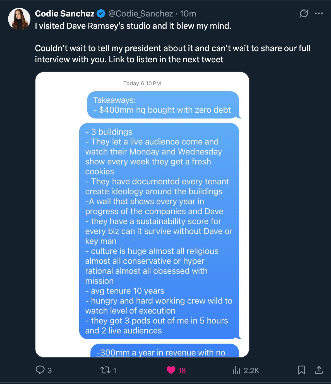This screenshot has width=331, height=384.
Task: Tap the share upload arrow icon
Action: (x=319, y=370)
